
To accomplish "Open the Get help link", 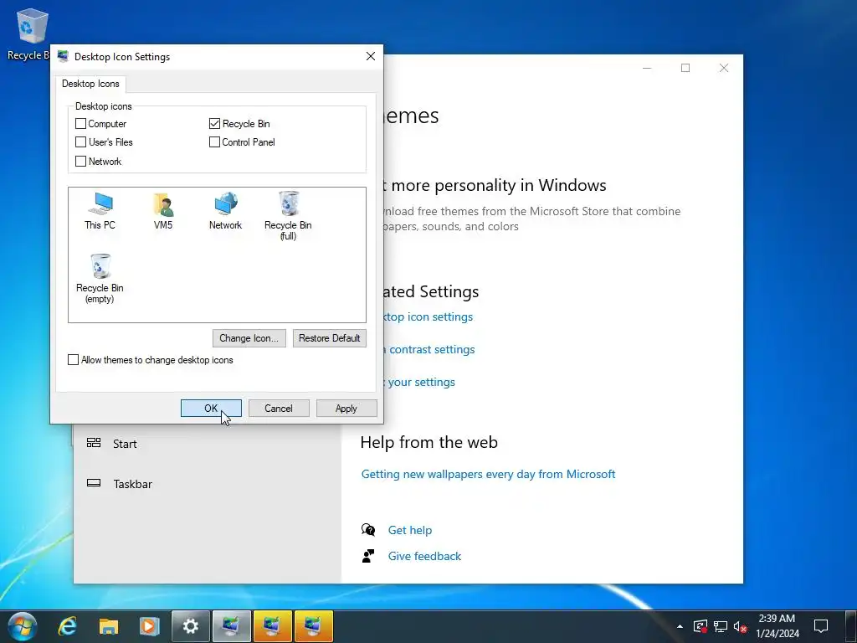I will point(410,530).
